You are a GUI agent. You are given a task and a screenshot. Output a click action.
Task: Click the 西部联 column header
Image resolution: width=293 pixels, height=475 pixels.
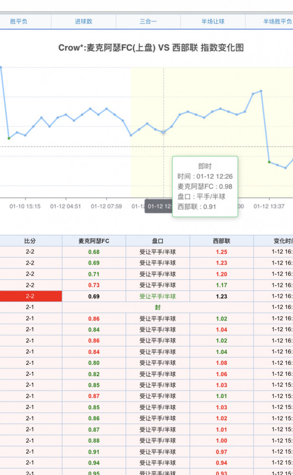(221, 241)
